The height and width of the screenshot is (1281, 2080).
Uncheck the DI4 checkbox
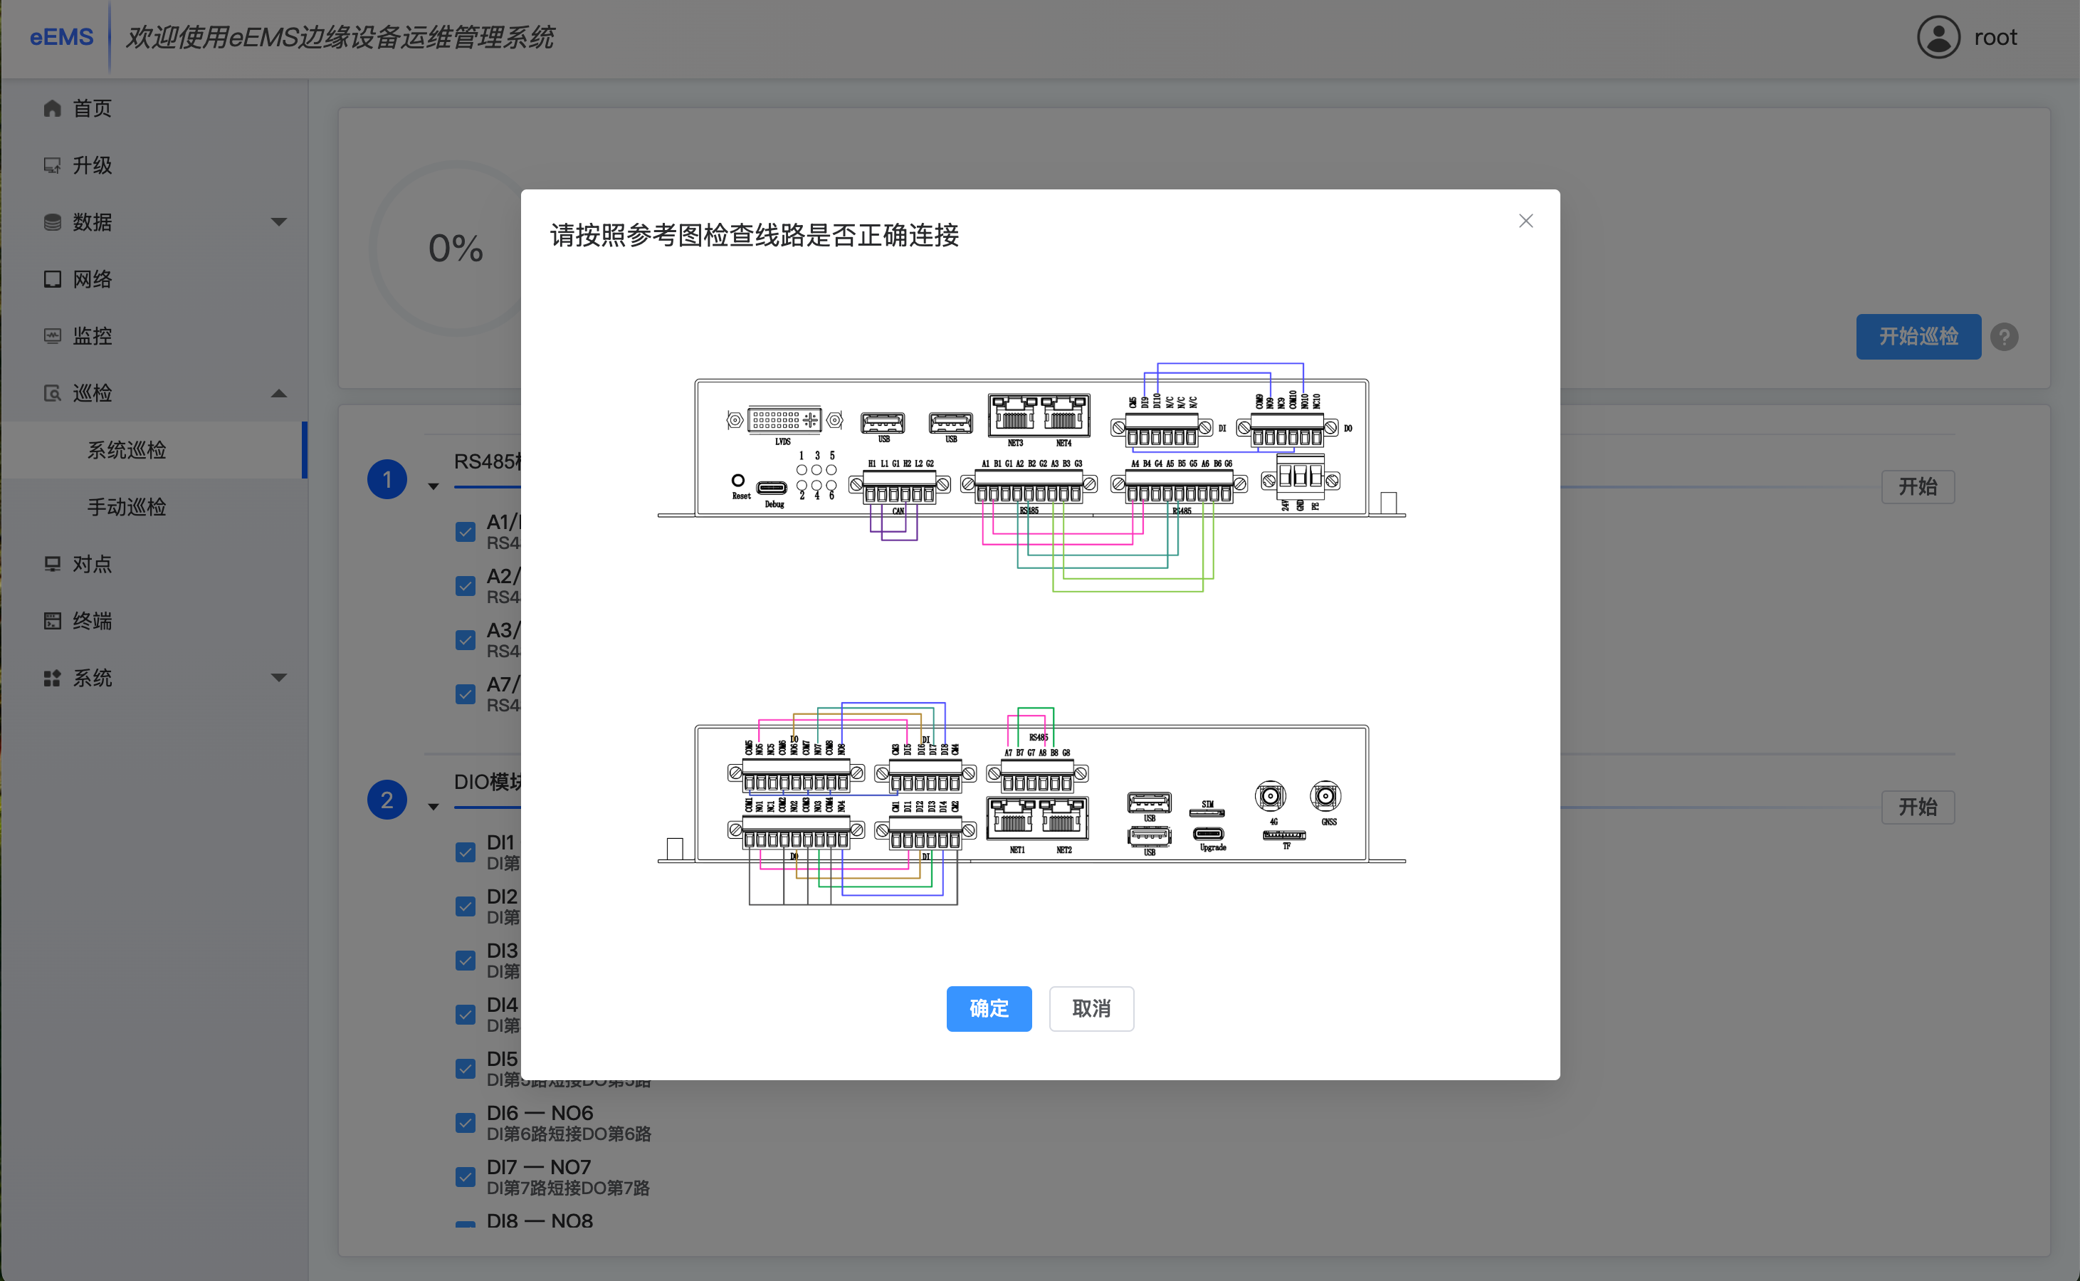465,1014
